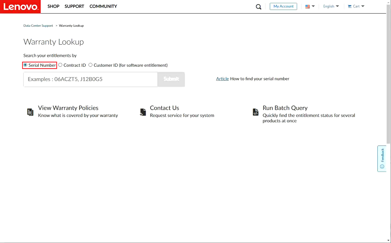Click the My Account button

pos(283,6)
